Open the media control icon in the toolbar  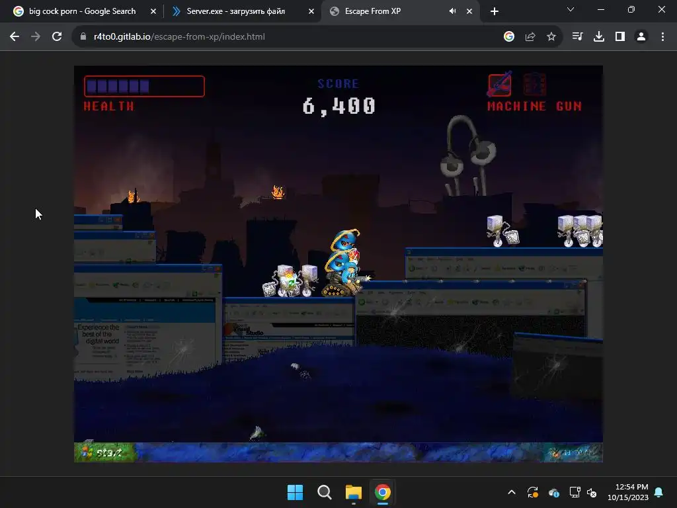click(x=577, y=37)
